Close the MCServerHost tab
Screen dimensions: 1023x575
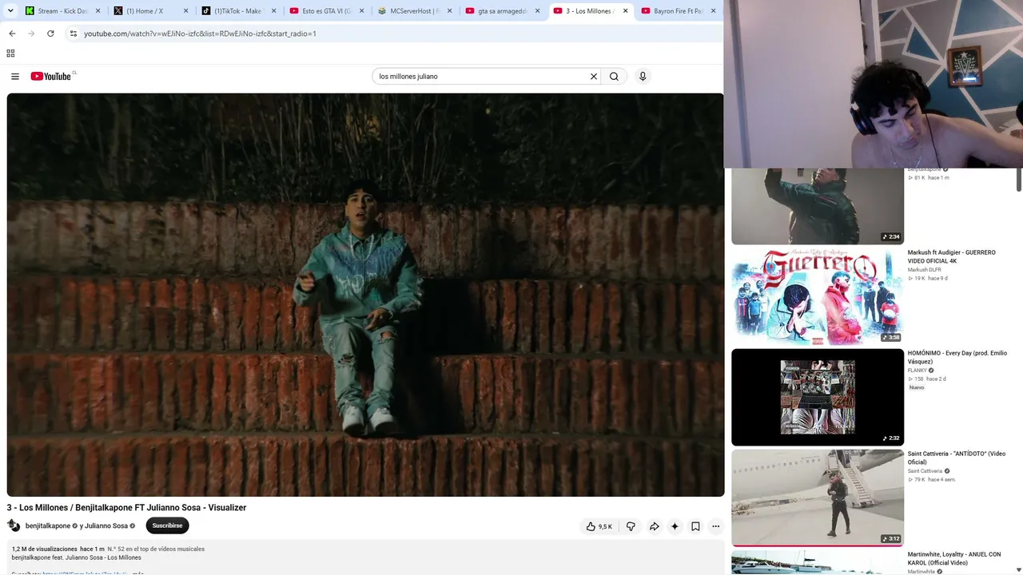(450, 11)
